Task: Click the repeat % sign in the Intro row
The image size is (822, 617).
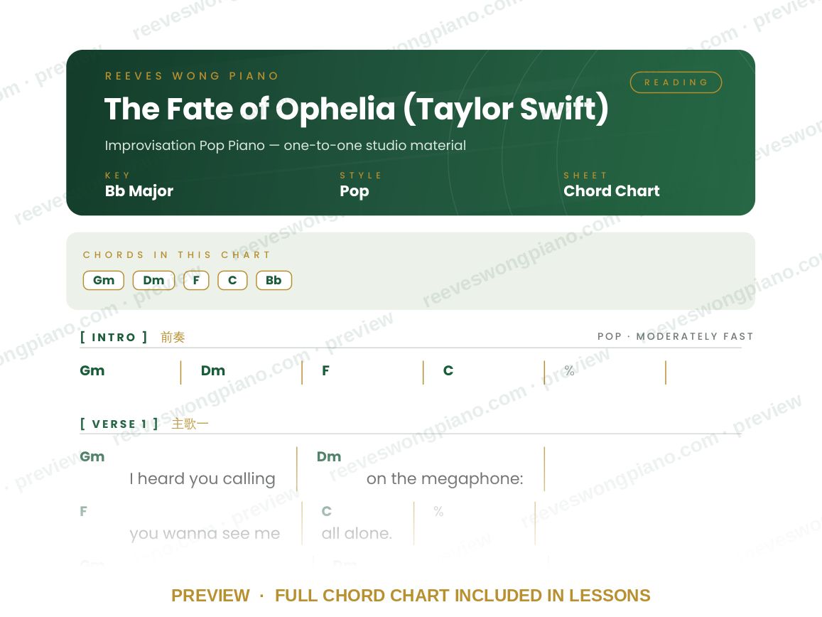Action: [x=569, y=371]
